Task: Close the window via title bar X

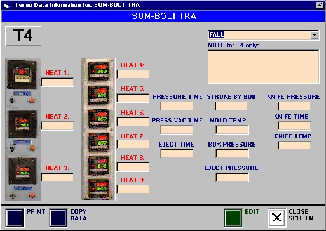Action: tap(320, 5)
